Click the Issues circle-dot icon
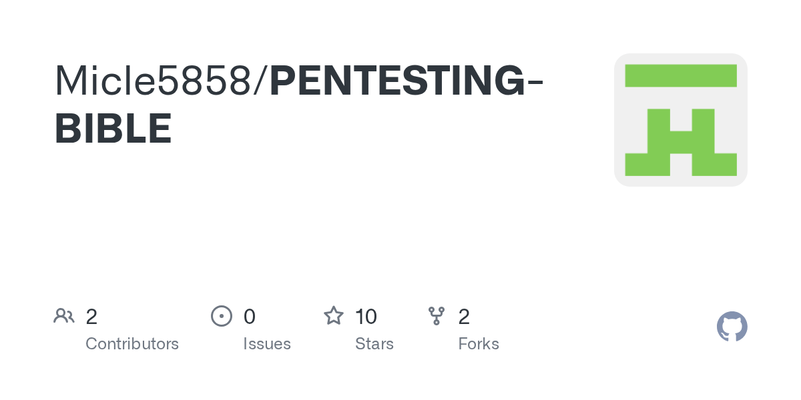Viewport: 801px width, 400px height. [222, 316]
